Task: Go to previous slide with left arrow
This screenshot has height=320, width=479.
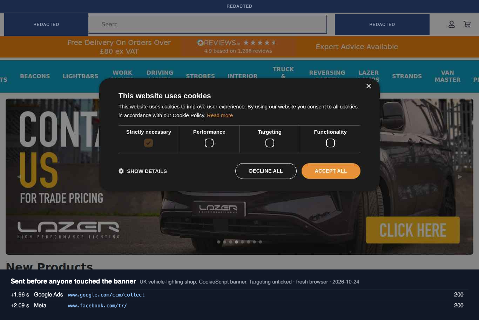Action: pyautogui.click(x=19, y=176)
